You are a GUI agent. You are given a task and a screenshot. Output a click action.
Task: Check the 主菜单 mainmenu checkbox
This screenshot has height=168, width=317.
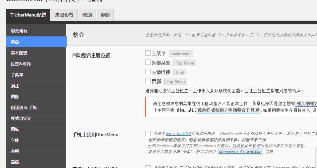(148, 53)
